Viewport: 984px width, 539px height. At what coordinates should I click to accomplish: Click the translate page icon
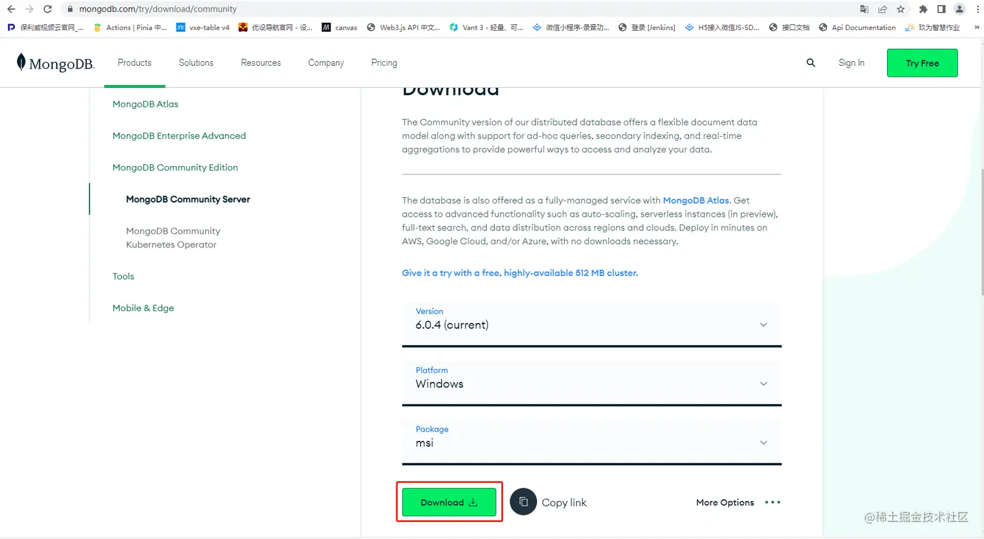pos(864,9)
